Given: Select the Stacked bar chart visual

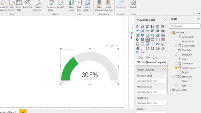Looking at the screenshot, I should (137, 26).
